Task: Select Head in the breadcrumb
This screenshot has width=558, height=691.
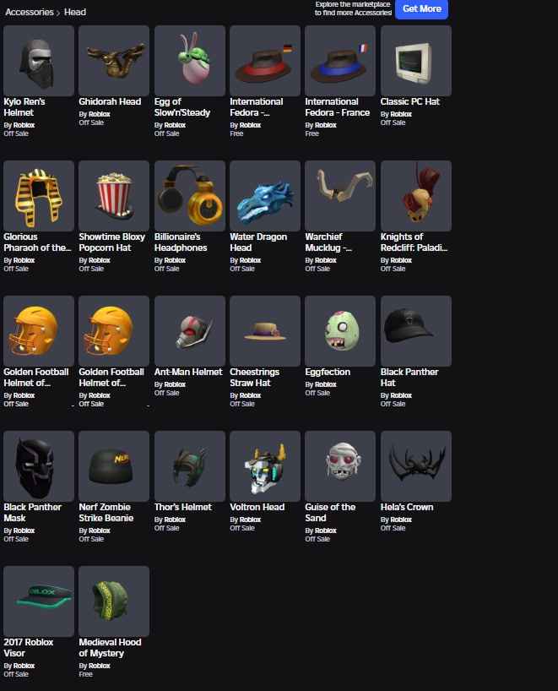Action: [x=75, y=12]
